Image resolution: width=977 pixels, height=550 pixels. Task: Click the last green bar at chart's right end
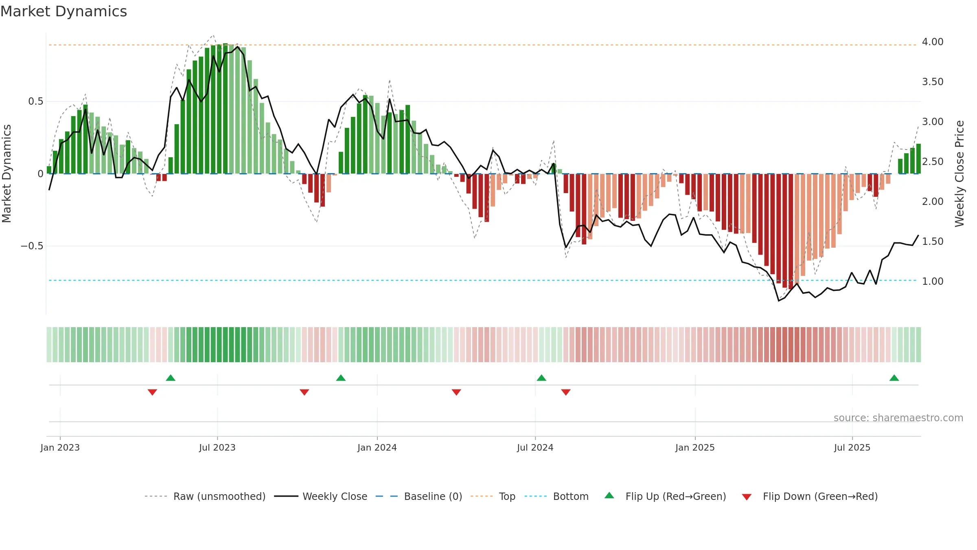(918, 159)
